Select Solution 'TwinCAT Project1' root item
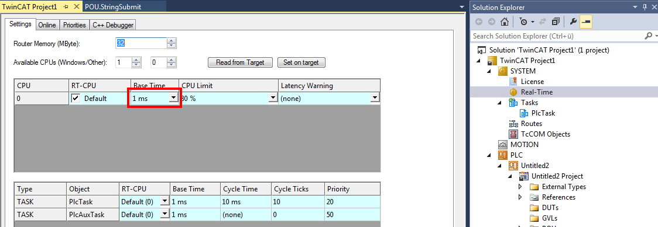 tap(549, 50)
